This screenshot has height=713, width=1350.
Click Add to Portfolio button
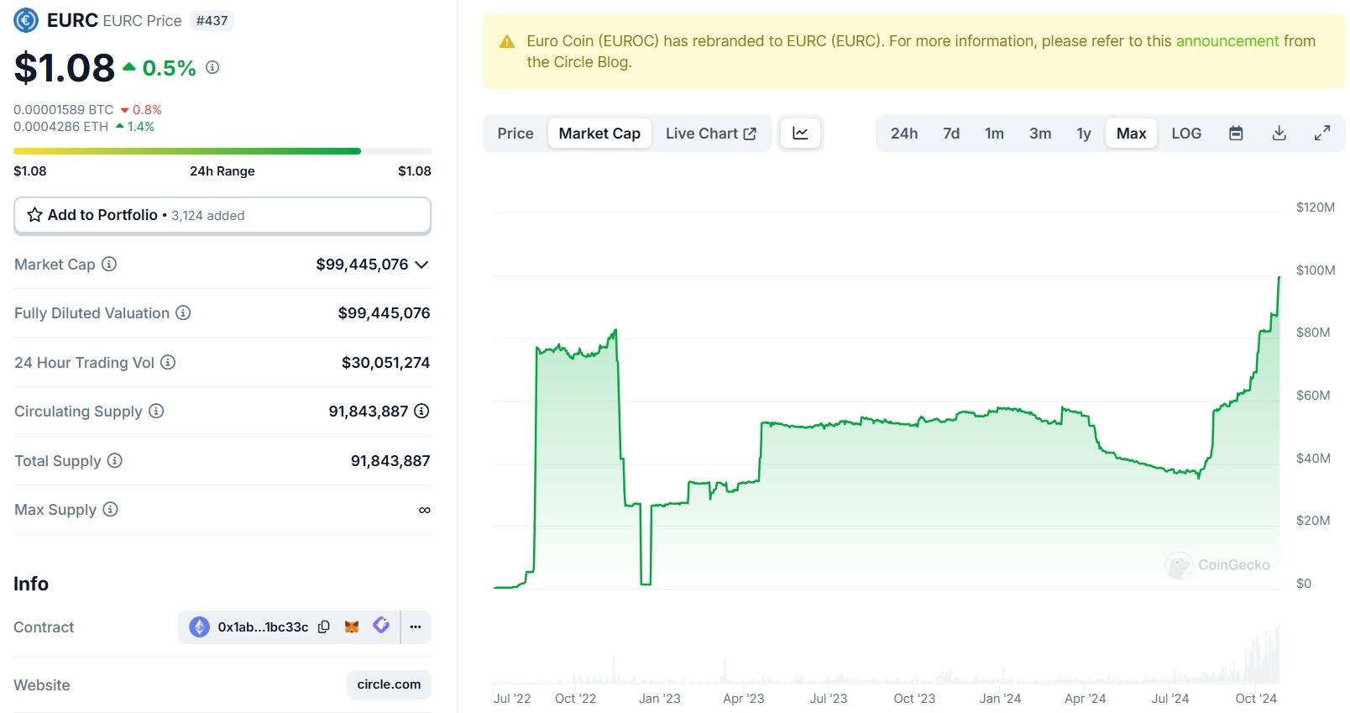coord(222,215)
